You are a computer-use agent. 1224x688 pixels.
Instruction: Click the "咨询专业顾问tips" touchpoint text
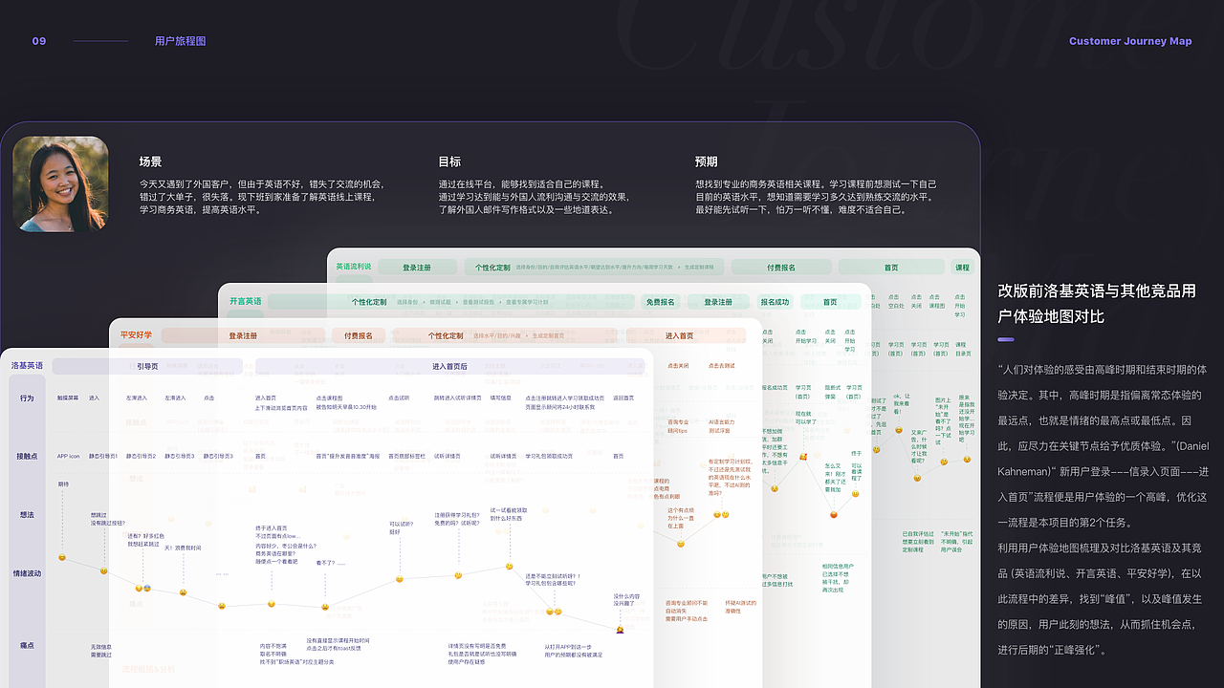click(678, 426)
